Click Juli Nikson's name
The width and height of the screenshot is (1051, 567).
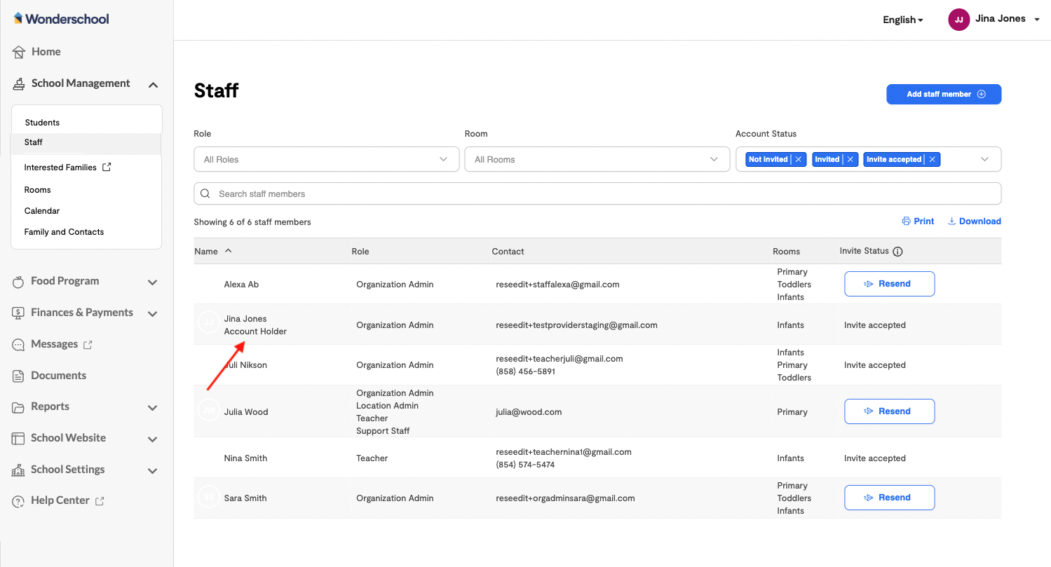[x=245, y=365]
